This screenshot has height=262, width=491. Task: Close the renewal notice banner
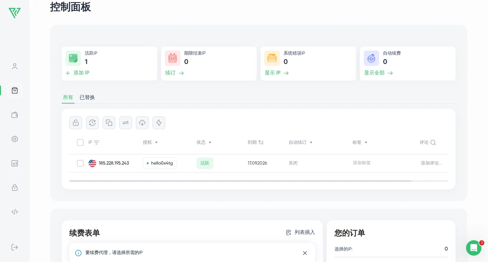point(305,253)
